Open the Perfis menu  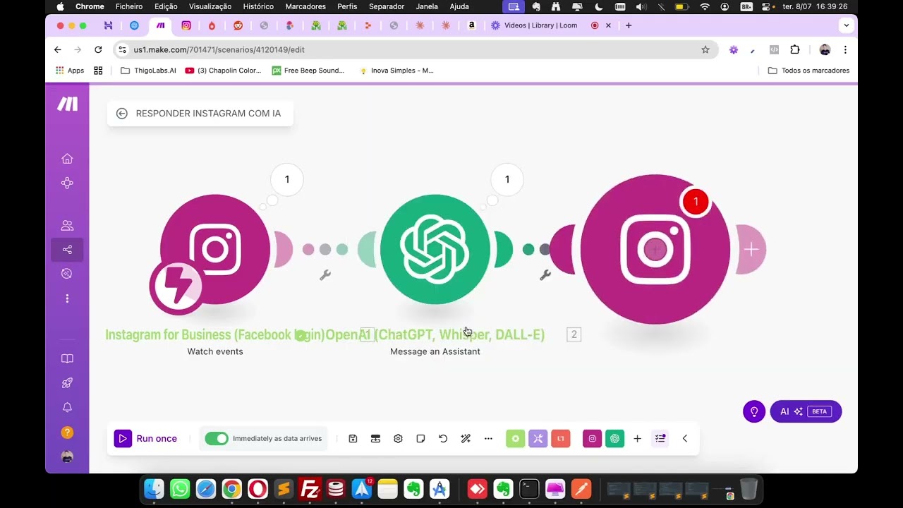[347, 6]
